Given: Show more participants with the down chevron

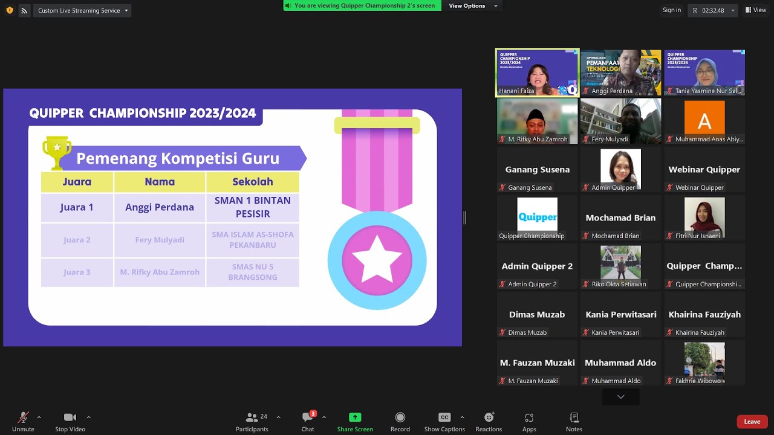Looking at the screenshot, I should pos(620,396).
